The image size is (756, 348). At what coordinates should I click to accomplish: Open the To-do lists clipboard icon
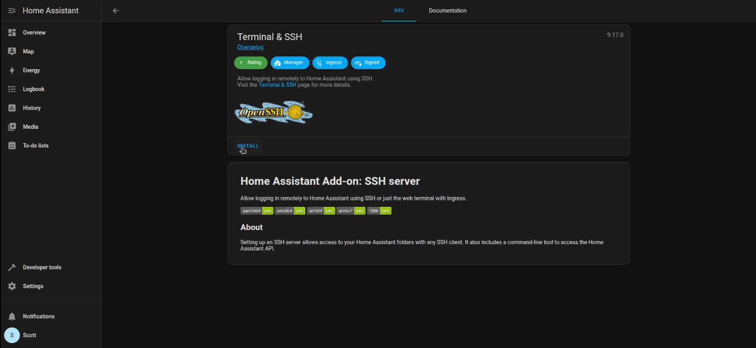(x=12, y=146)
